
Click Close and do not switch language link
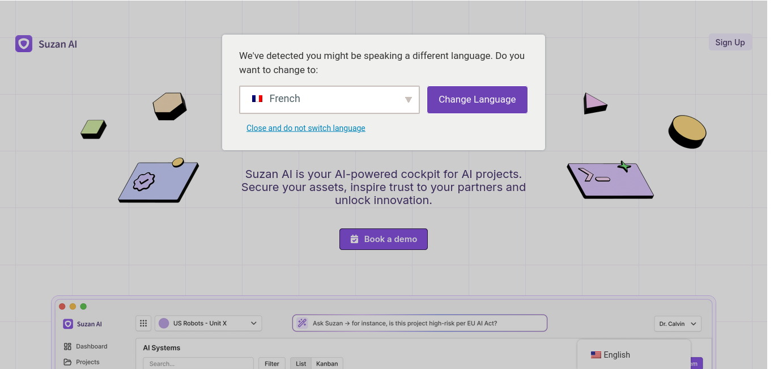pyautogui.click(x=306, y=128)
